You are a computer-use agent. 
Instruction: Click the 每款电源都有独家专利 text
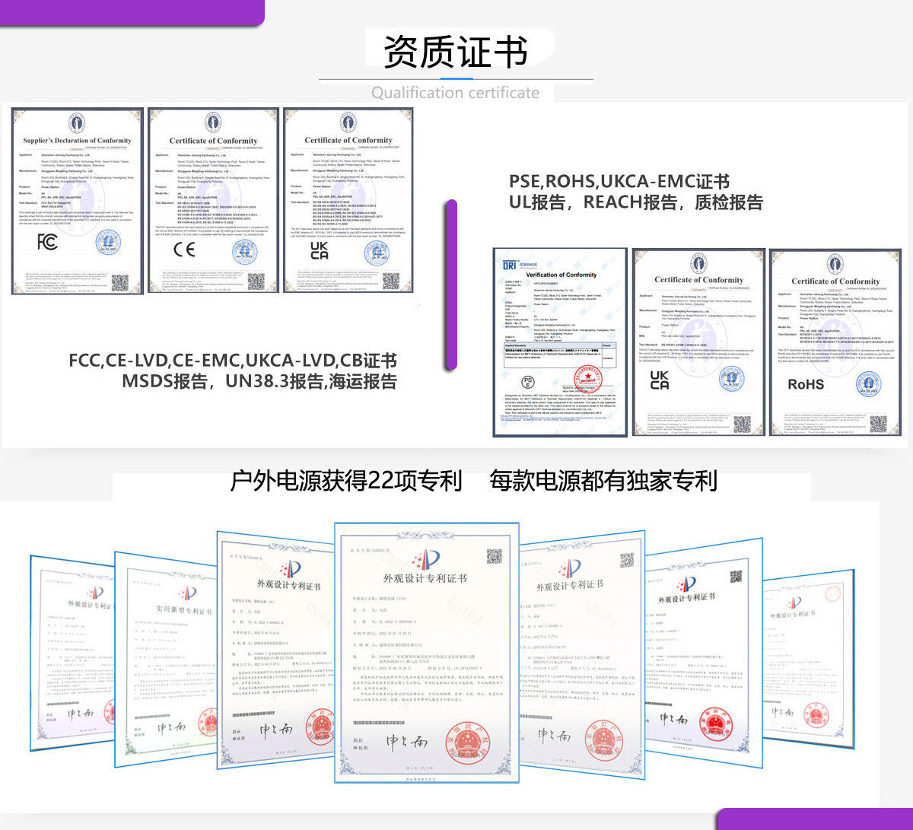pos(603,481)
